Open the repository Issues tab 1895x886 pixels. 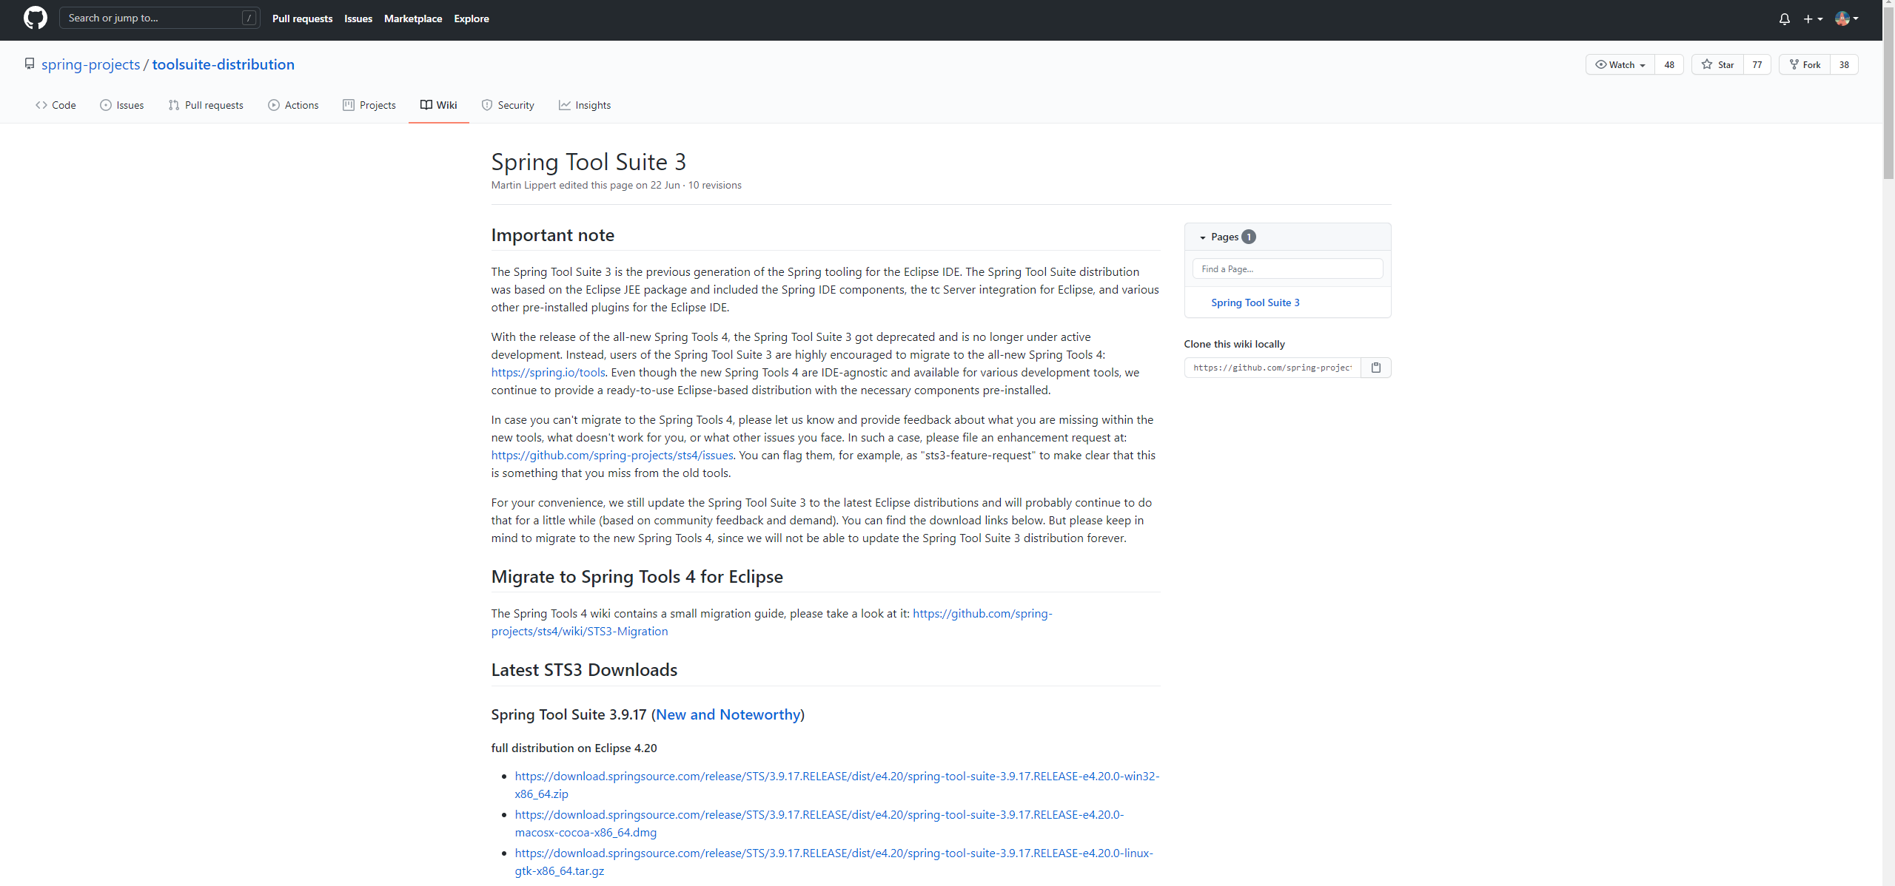(x=122, y=105)
